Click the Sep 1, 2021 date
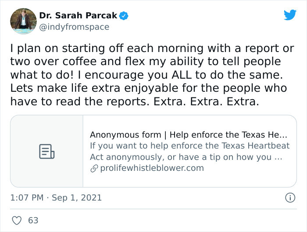Screen dimensions: 307x232 coord(77,197)
